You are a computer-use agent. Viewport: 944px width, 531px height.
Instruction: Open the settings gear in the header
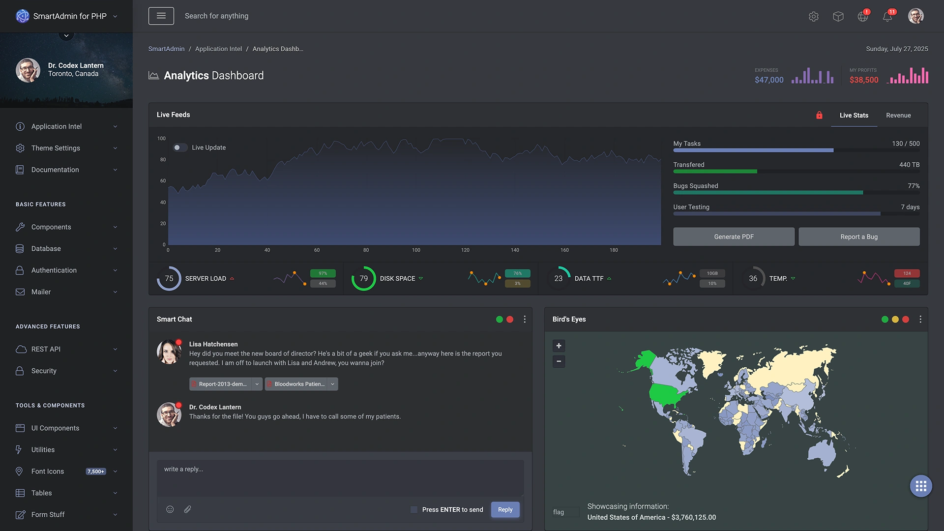814,16
